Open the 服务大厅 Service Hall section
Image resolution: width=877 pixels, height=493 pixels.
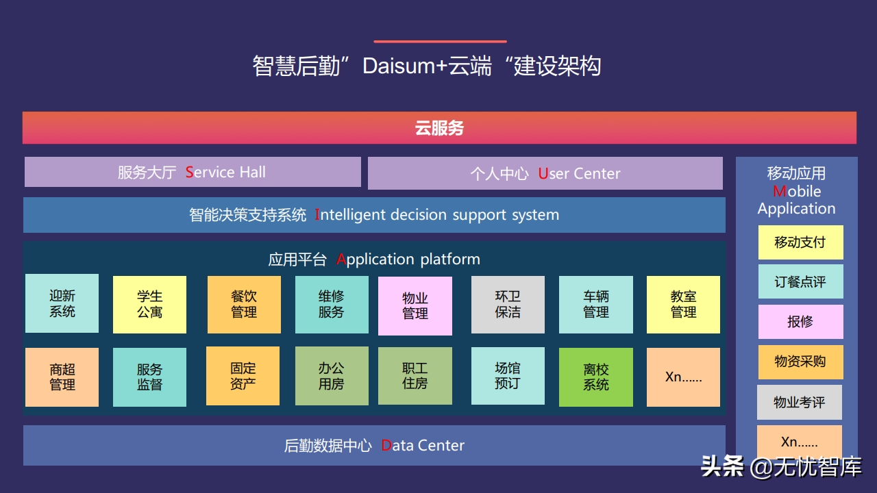pyautogui.click(x=193, y=172)
